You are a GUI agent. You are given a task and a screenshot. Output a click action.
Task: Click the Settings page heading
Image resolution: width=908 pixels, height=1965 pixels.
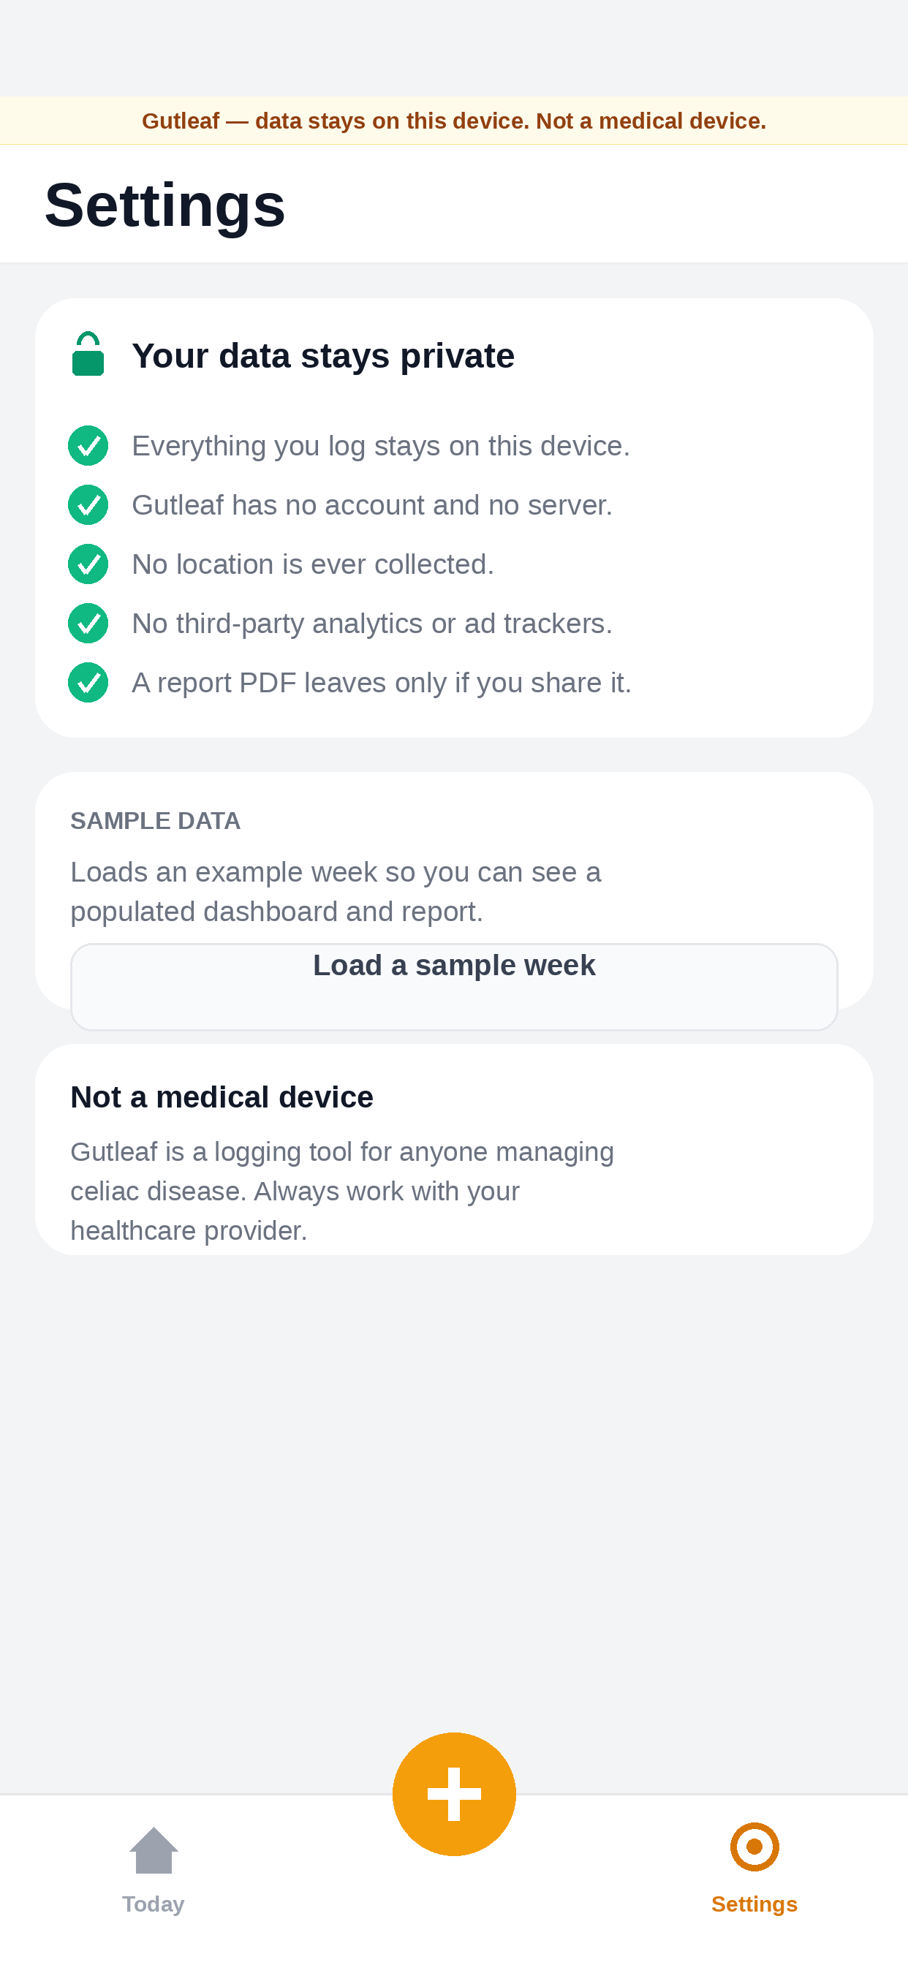[164, 205]
